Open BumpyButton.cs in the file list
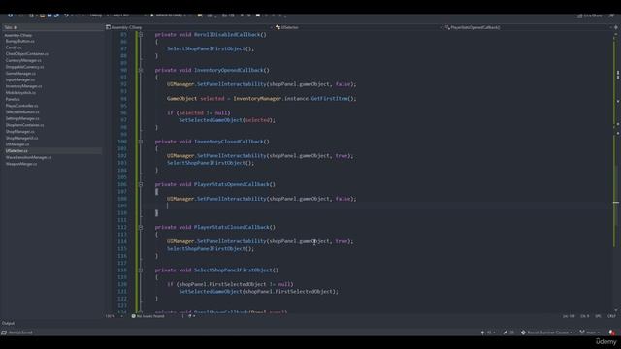The width and height of the screenshot is (621, 349). (x=19, y=41)
